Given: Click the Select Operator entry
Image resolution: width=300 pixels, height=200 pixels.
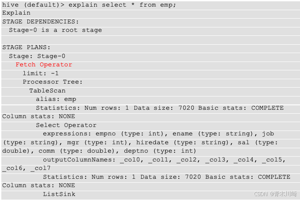Looking at the screenshot, I should (x=66, y=125).
